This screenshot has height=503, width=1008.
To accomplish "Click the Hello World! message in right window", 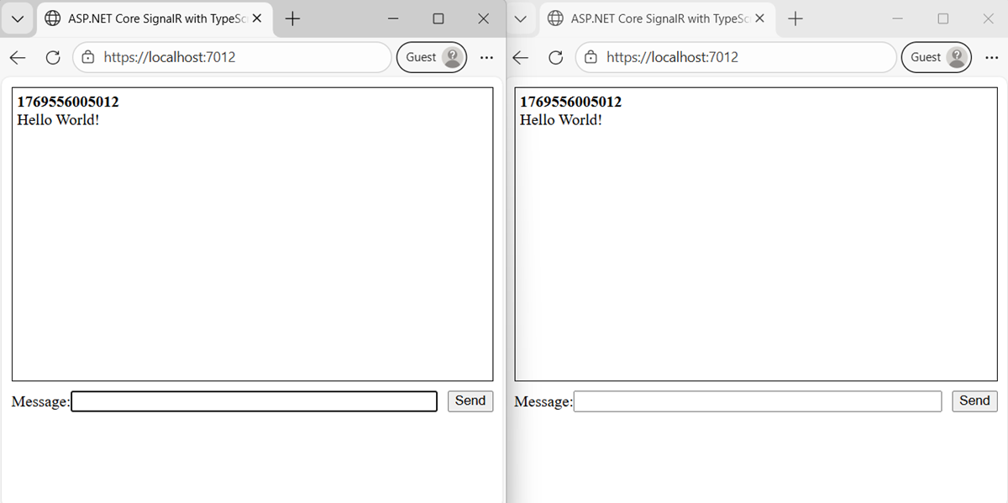I will pyautogui.click(x=561, y=119).
